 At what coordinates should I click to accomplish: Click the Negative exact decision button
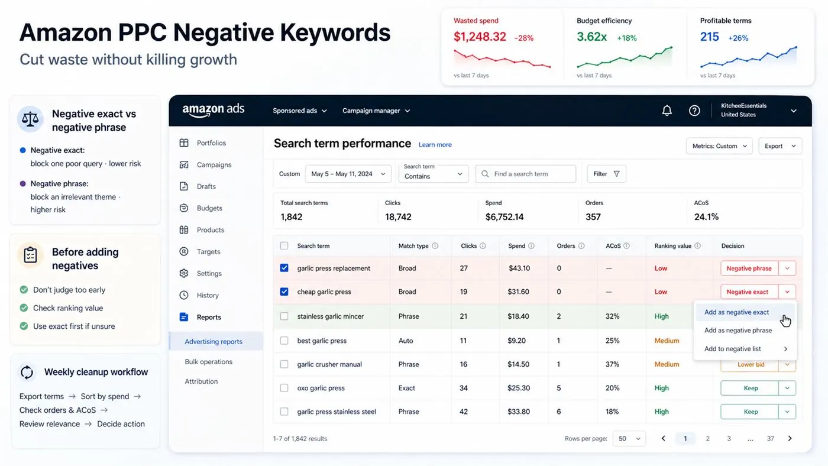[x=749, y=292]
